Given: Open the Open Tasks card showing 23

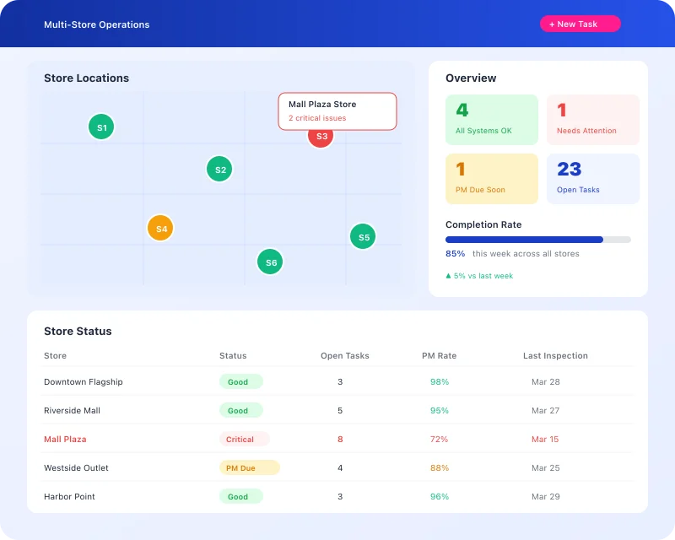Looking at the screenshot, I should coord(593,178).
